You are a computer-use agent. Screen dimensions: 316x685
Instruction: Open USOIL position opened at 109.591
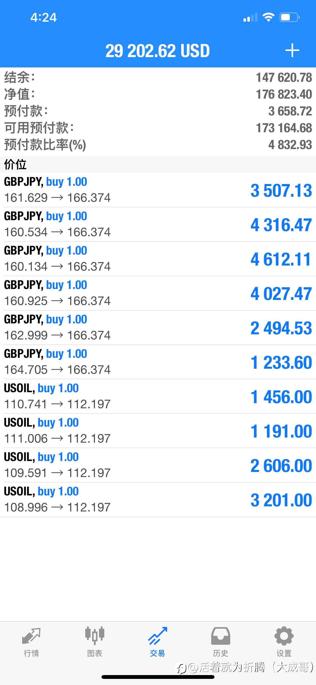click(x=158, y=465)
